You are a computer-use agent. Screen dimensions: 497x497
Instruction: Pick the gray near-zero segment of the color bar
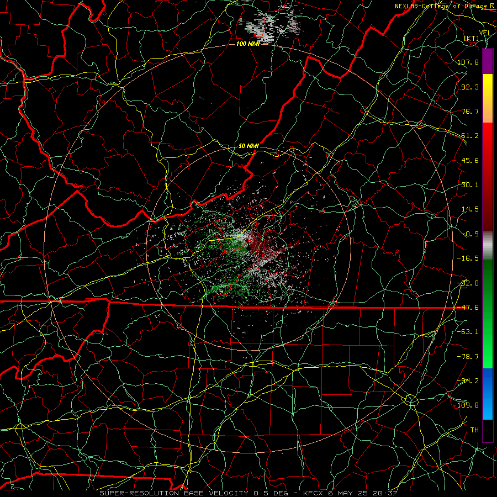pos(488,246)
